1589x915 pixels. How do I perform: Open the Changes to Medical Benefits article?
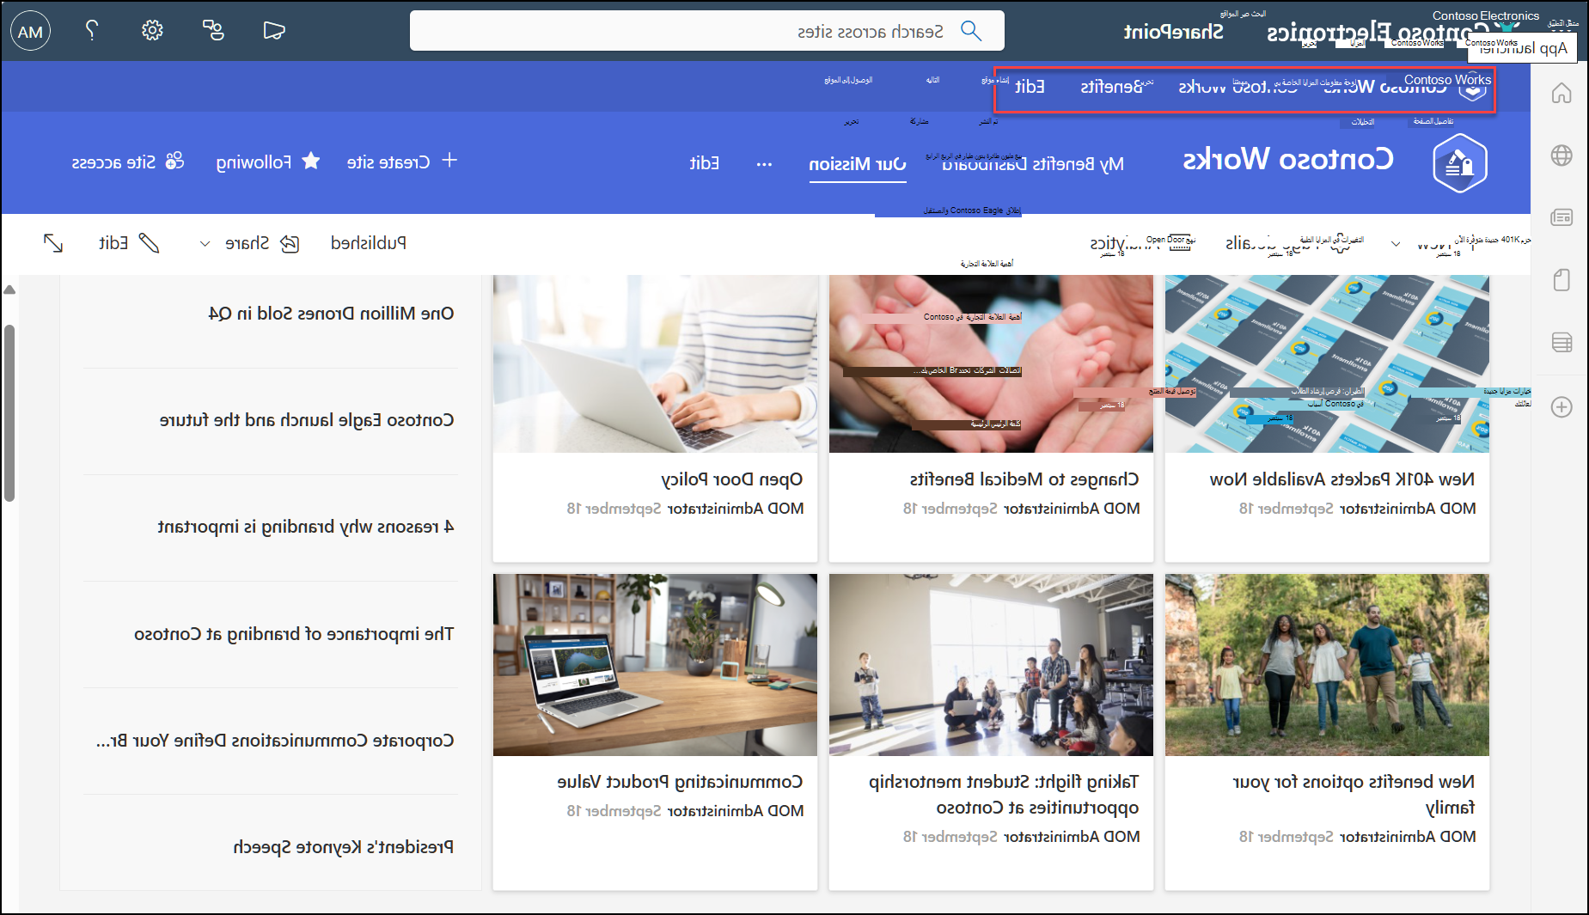1024,479
